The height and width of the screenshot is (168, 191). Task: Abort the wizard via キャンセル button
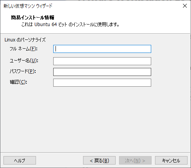pos(171,160)
